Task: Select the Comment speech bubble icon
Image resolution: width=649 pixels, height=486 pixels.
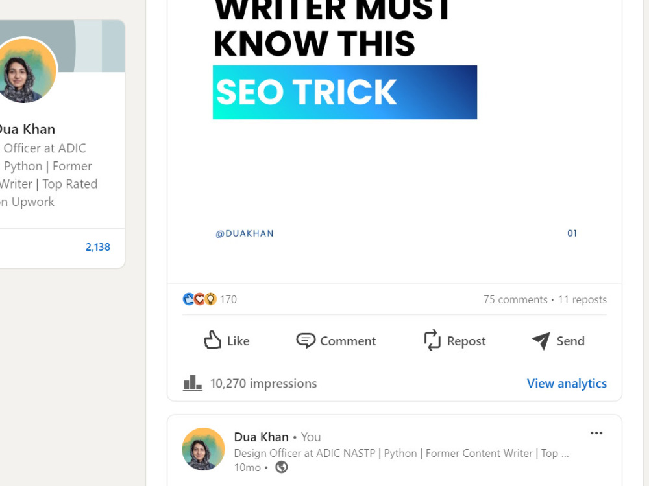Action: 306,340
